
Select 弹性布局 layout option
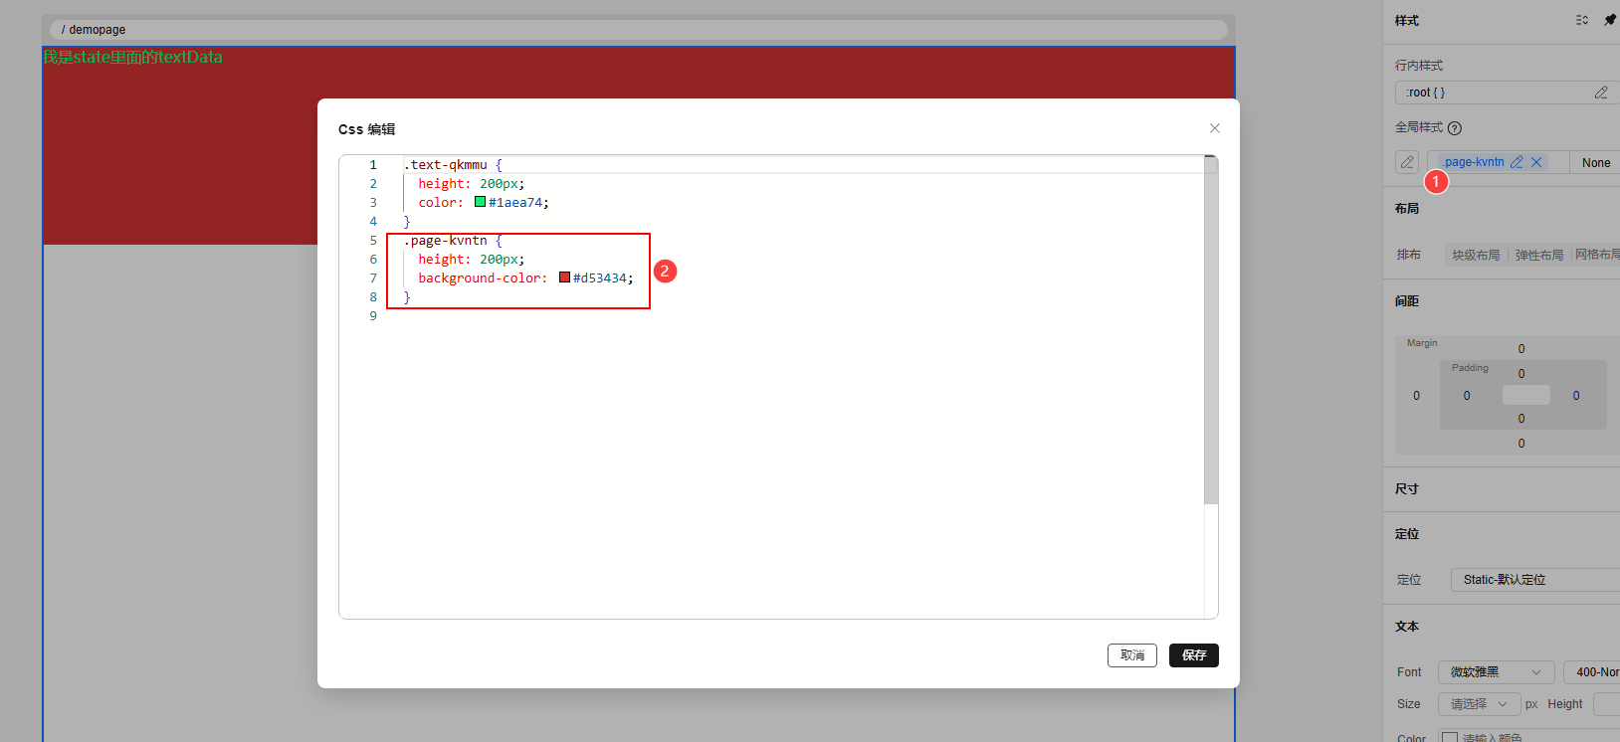(x=1538, y=255)
